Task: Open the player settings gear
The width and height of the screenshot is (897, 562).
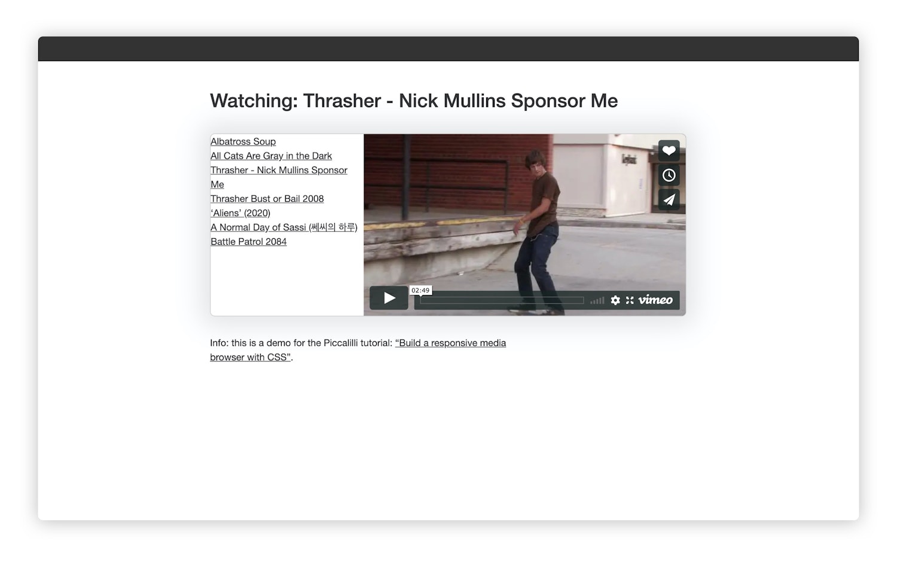Action: (615, 300)
